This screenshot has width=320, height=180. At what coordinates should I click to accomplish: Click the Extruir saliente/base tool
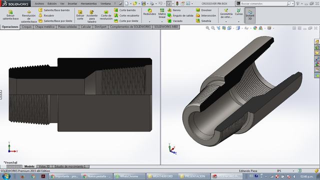pyautogui.click(x=10, y=15)
